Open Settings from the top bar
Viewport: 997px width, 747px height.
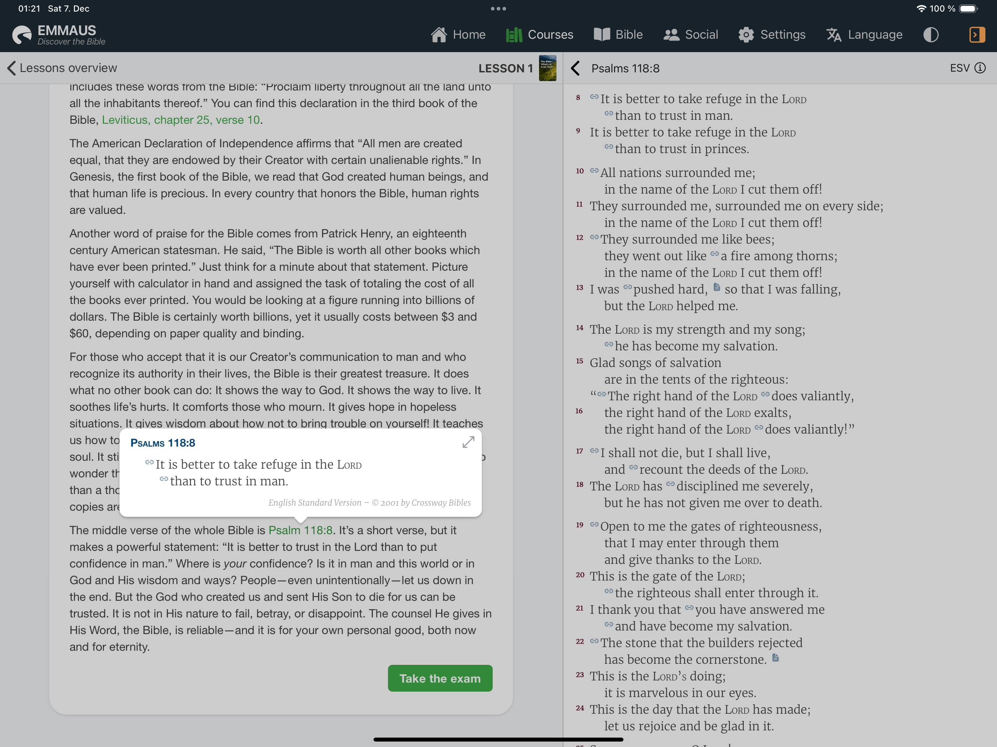[772, 35]
